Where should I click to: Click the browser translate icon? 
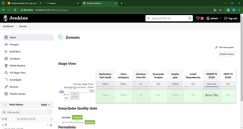pos(215,10)
